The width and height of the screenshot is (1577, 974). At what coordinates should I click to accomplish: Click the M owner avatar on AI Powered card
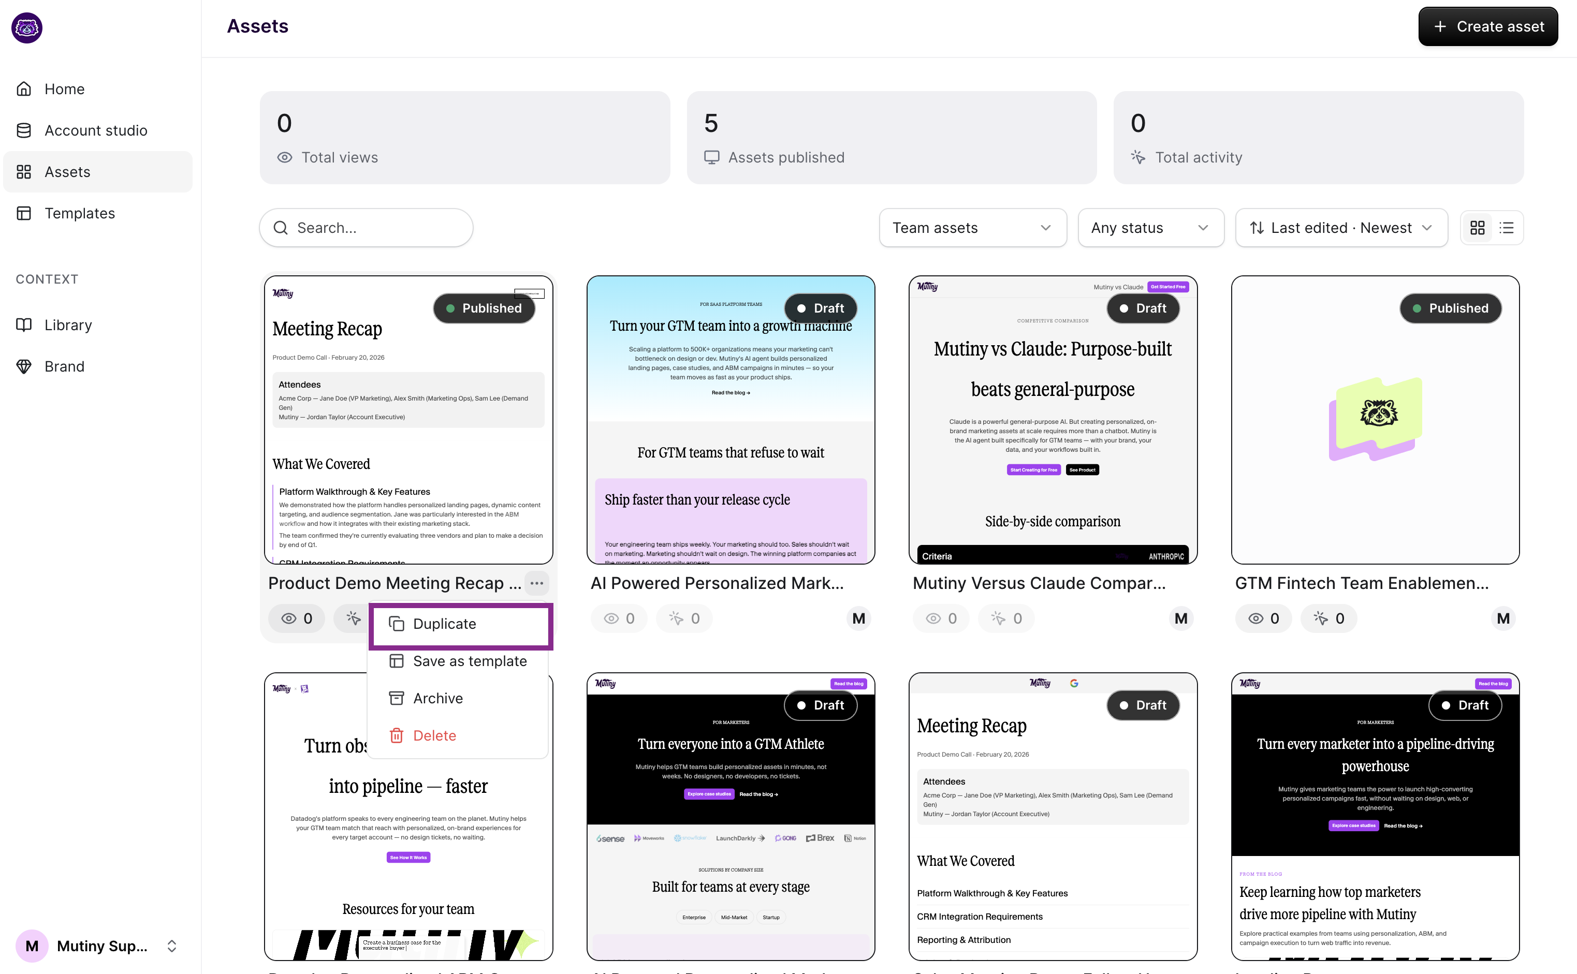tap(858, 618)
